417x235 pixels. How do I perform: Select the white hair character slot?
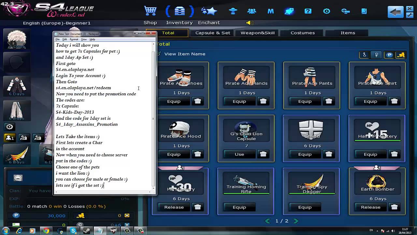(17, 39)
